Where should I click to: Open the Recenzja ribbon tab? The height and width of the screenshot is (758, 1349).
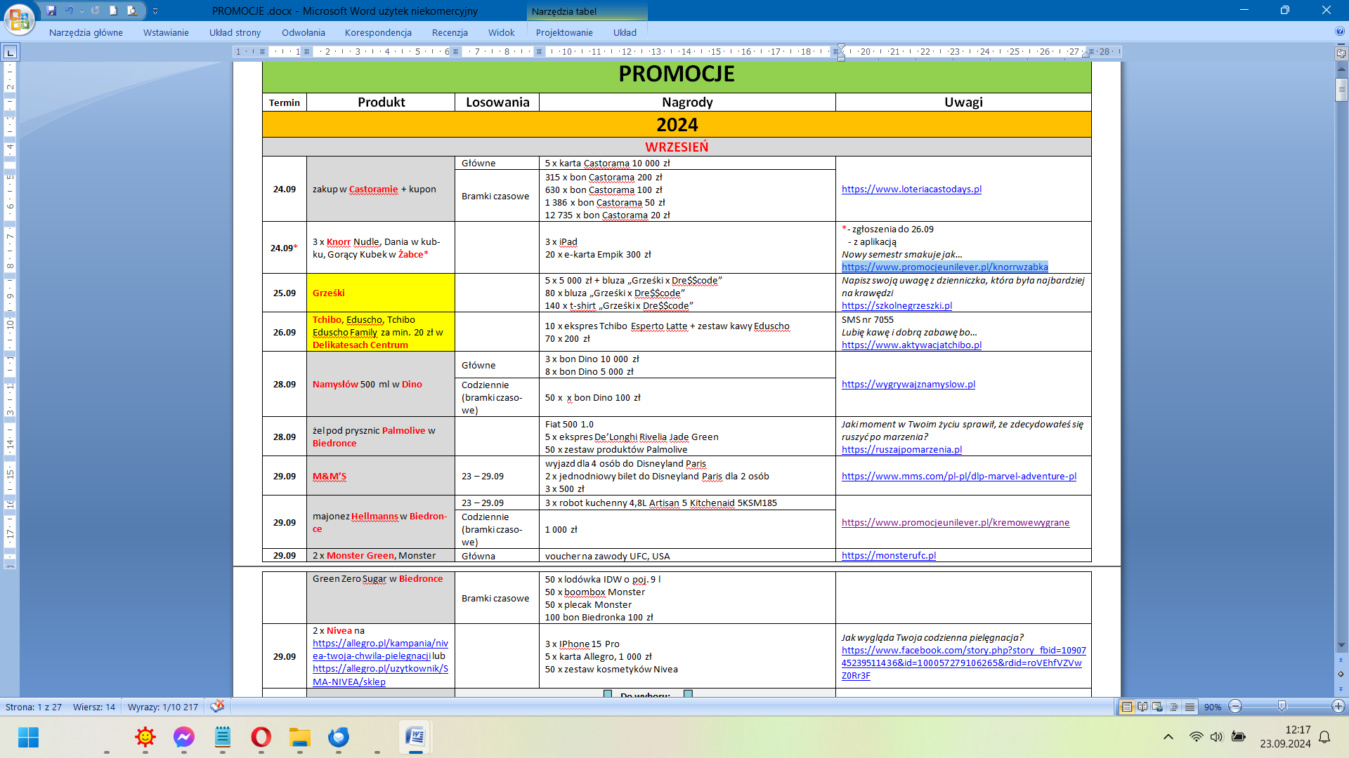pyautogui.click(x=450, y=32)
